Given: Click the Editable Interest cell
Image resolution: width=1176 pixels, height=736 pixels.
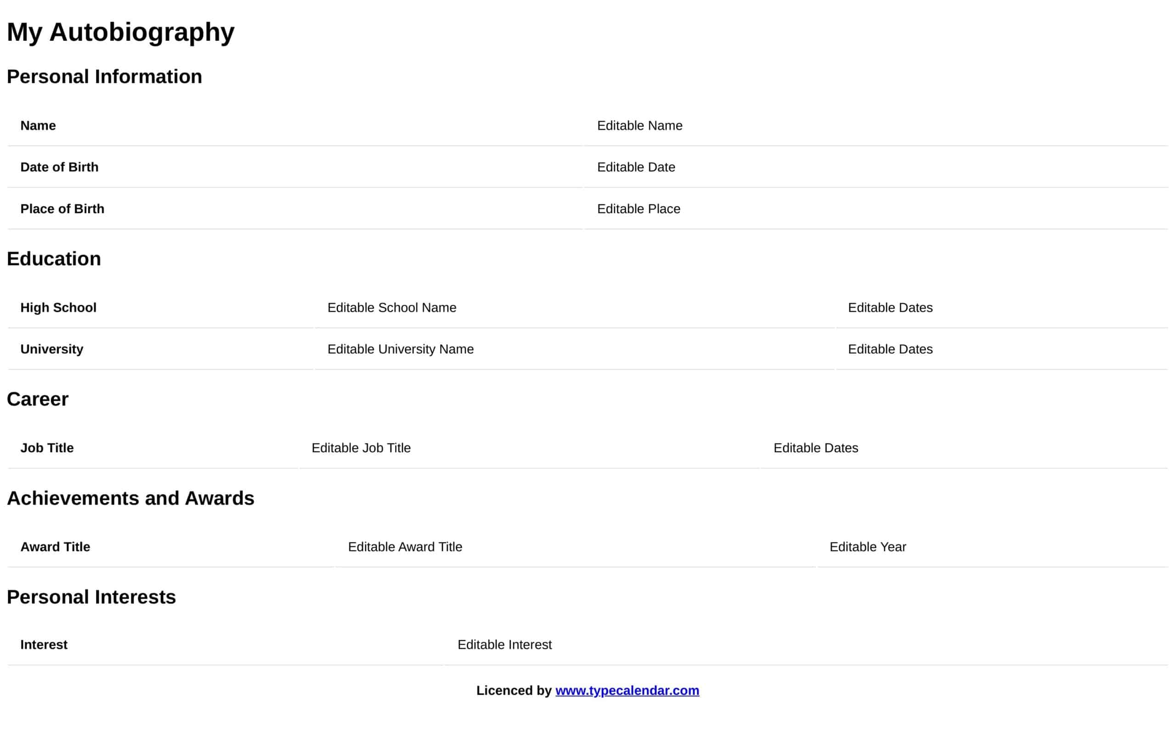Looking at the screenshot, I should 504,645.
